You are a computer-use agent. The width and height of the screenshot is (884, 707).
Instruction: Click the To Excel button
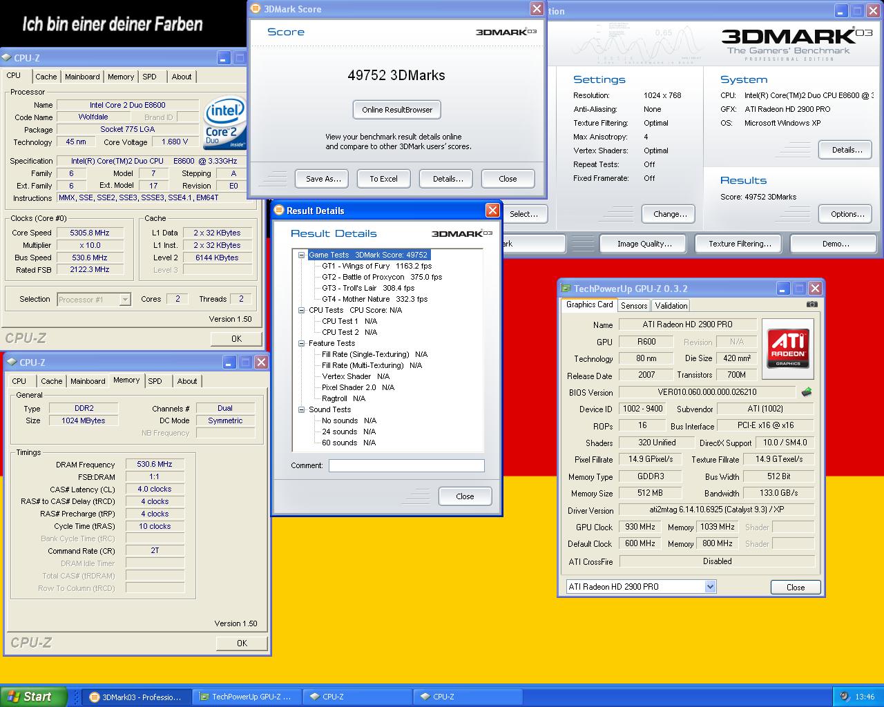383,179
